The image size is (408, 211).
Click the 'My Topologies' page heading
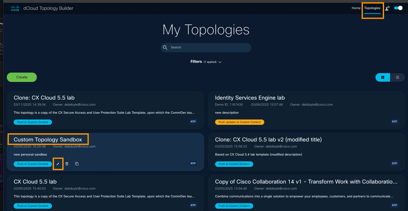(206, 30)
